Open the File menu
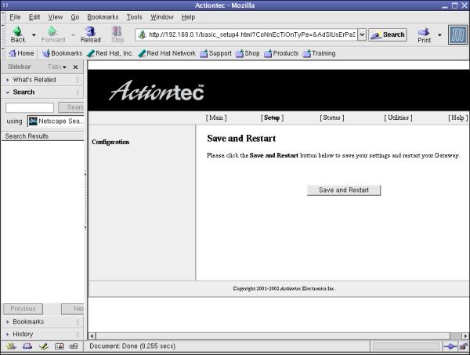This screenshot has width=470, height=355. pos(15,17)
